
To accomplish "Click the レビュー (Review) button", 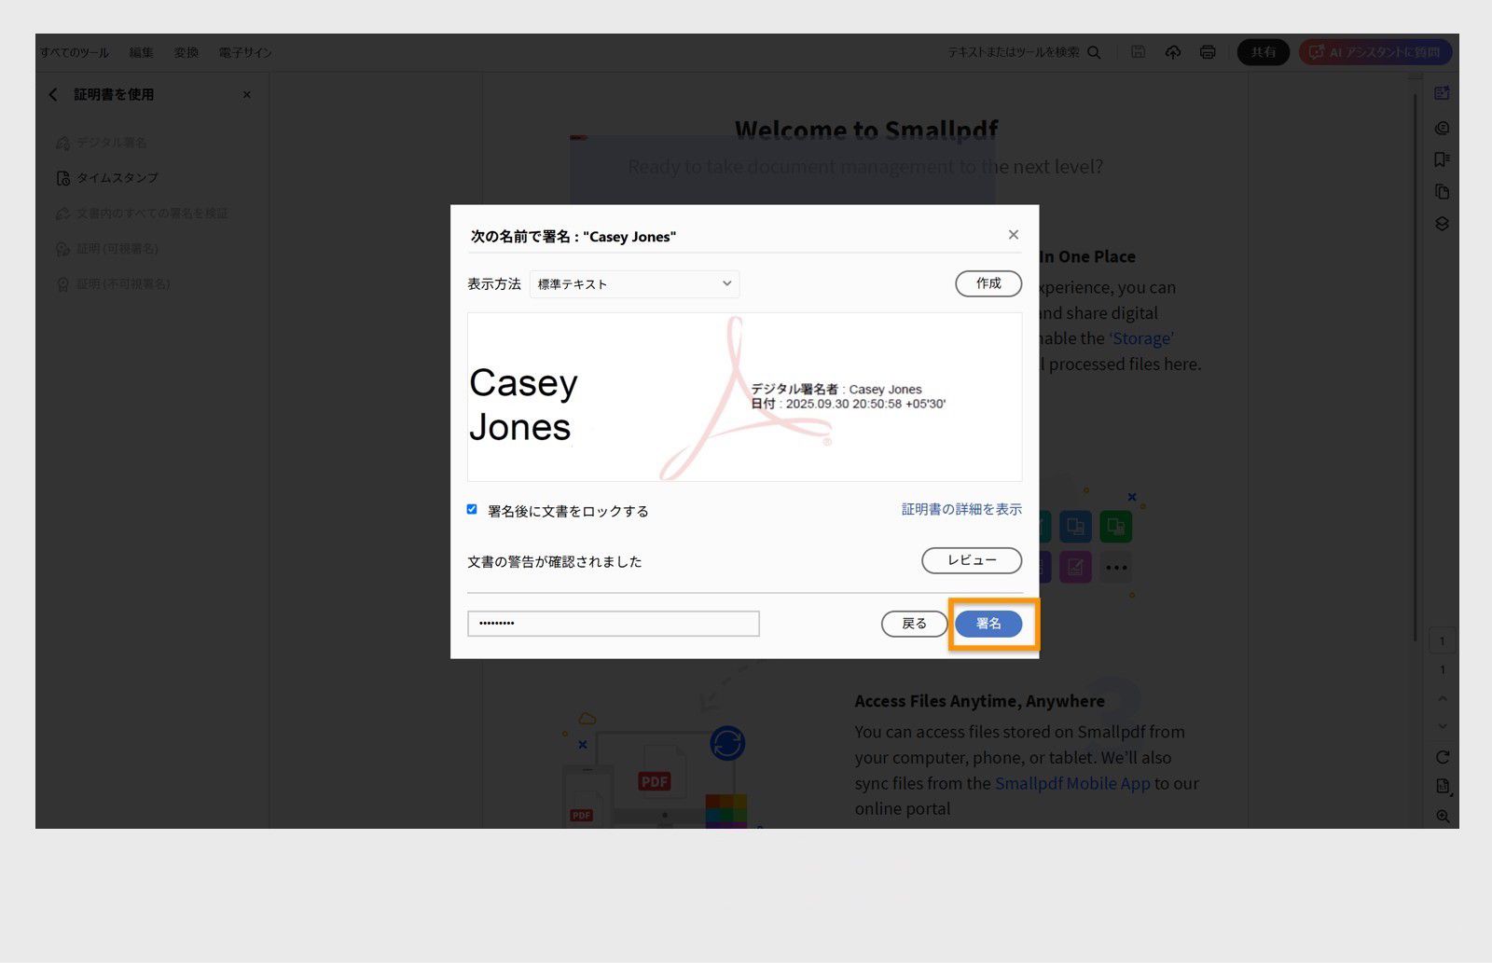I will tap(972, 560).
